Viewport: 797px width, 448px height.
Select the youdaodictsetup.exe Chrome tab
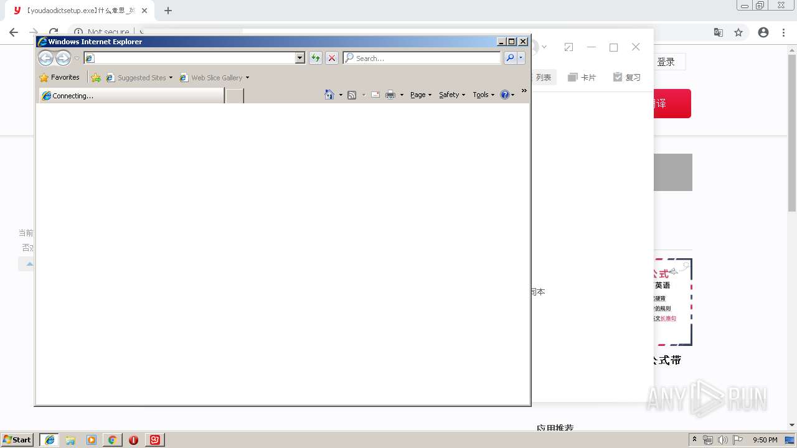[x=81, y=11]
